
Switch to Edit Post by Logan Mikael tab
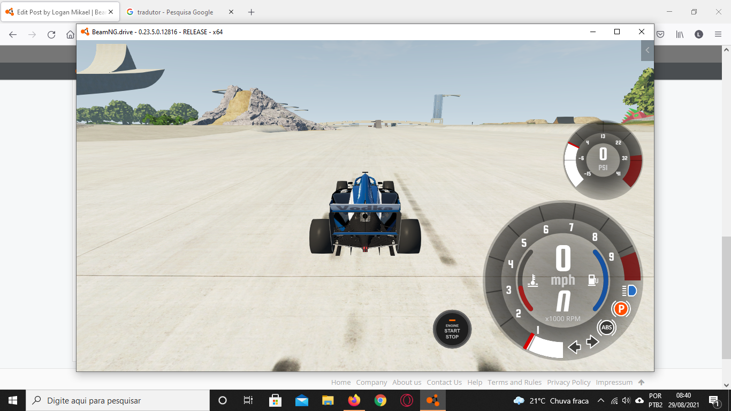[60, 12]
